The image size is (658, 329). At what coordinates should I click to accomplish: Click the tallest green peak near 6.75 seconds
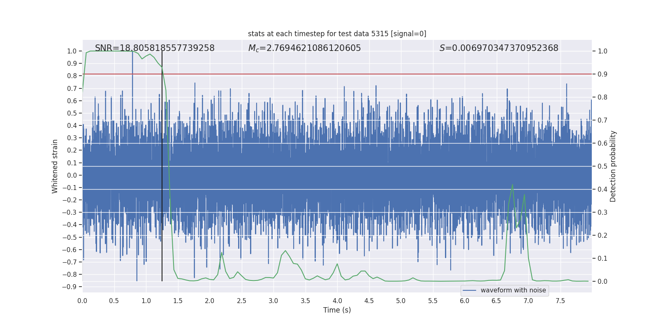pyautogui.click(x=512, y=185)
